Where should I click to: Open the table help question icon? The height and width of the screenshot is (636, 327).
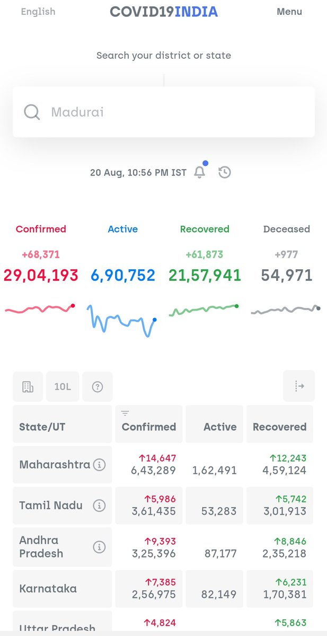[98, 387]
